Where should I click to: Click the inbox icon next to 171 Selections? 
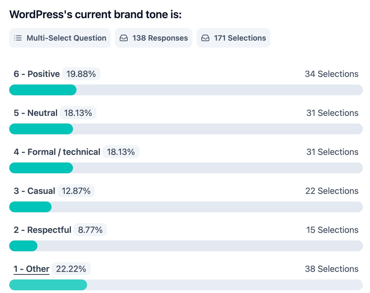click(x=205, y=38)
